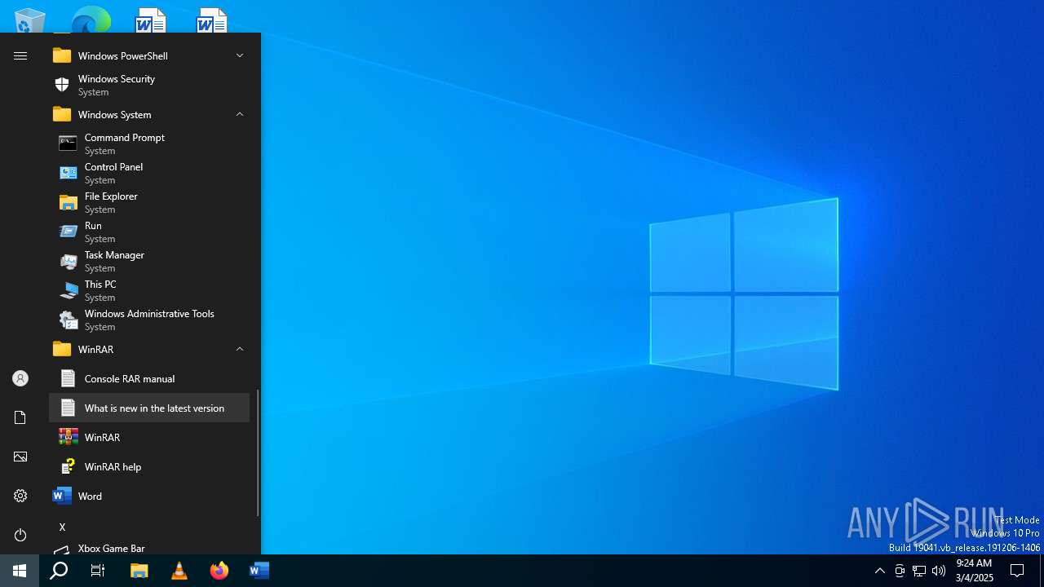Open Word from the taskbar
Image resolution: width=1044 pixels, height=587 pixels.
pyautogui.click(x=259, y=571)
